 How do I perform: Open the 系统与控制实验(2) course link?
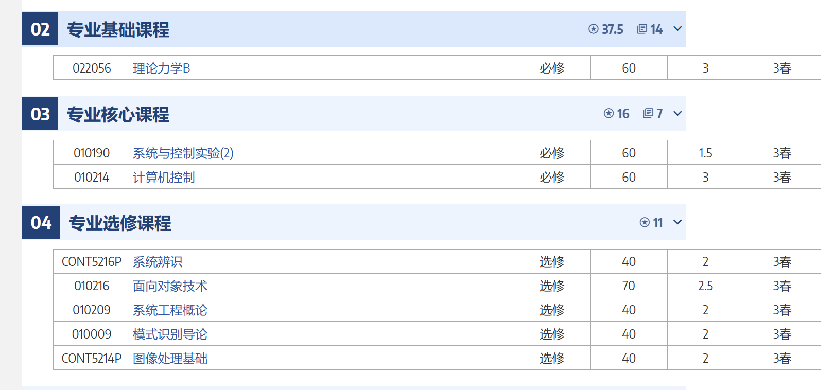click(x=183, y=153)
